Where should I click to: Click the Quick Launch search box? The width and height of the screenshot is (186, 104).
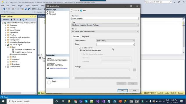(158, 2)
